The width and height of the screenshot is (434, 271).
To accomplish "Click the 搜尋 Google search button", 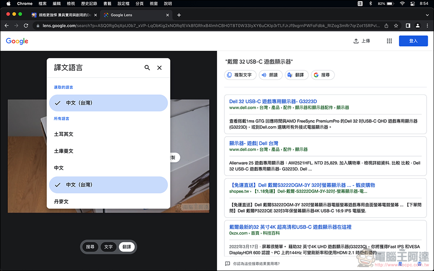I will [x=323, y=75].
